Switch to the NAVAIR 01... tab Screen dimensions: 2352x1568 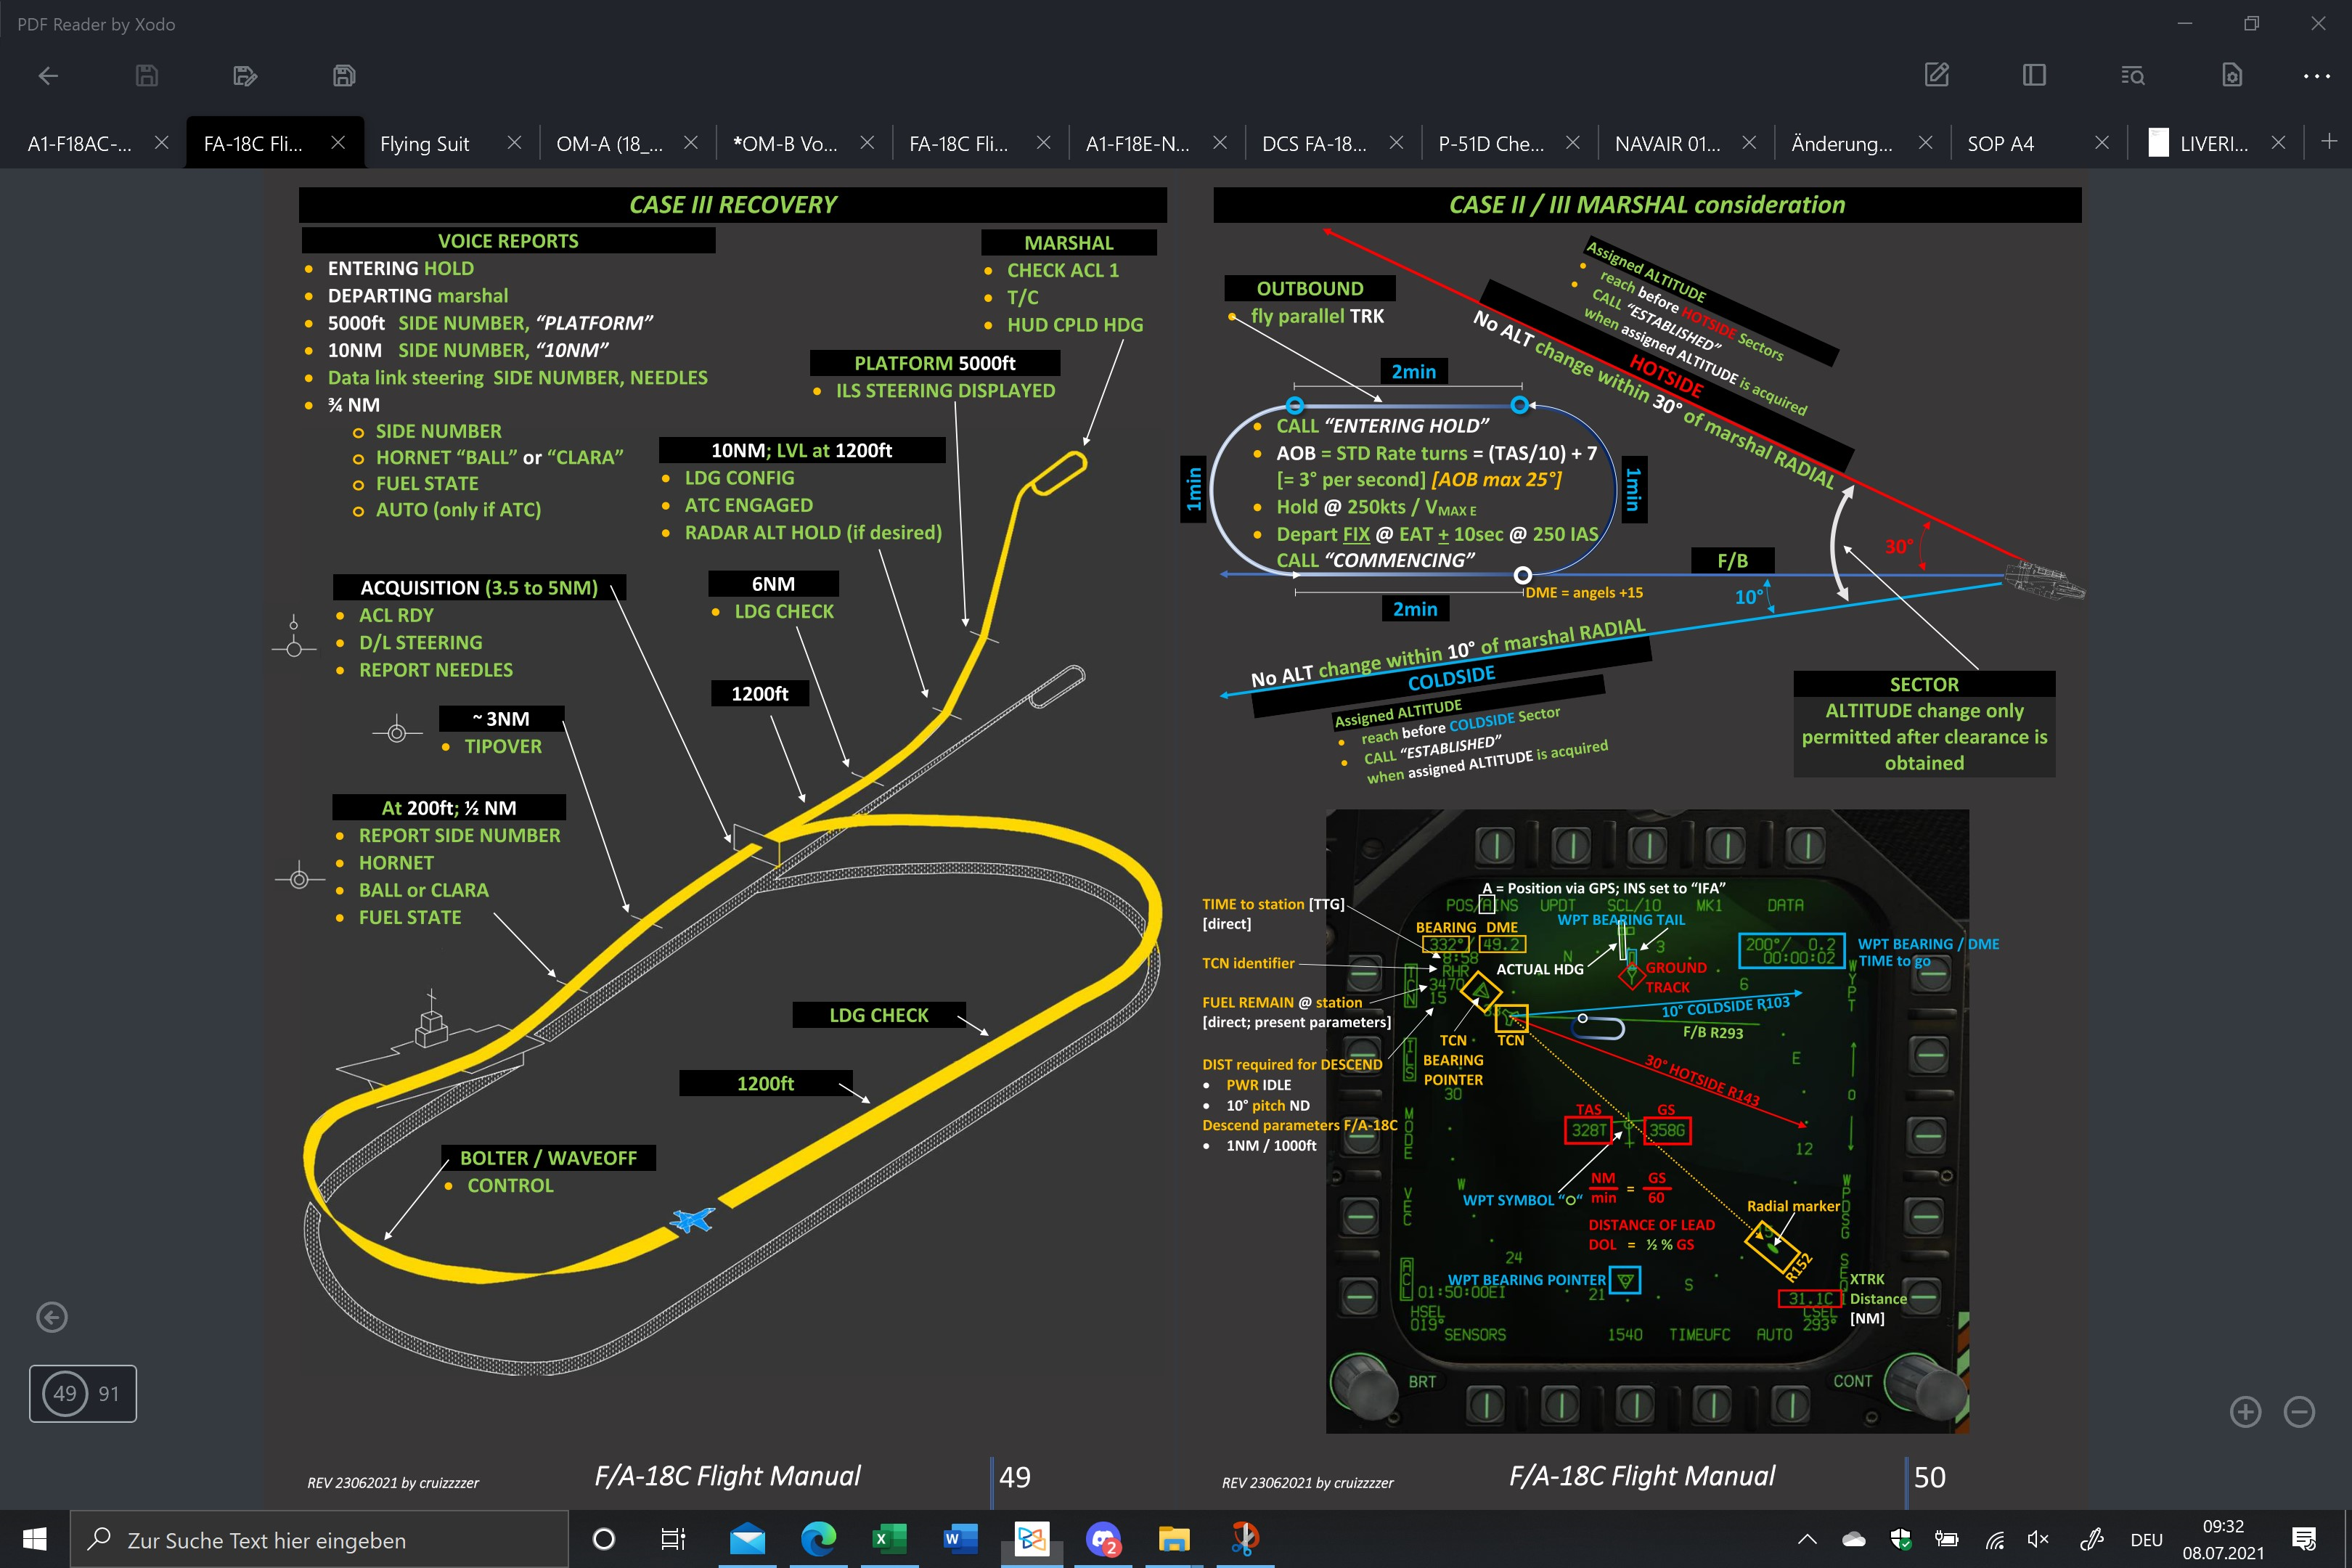[x=1667, y=144]
